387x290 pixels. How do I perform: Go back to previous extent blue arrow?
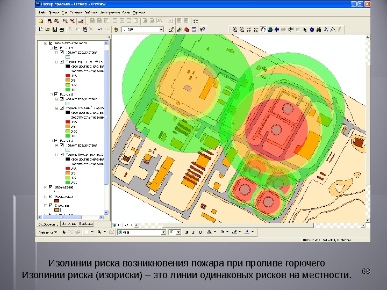(277, 30)
